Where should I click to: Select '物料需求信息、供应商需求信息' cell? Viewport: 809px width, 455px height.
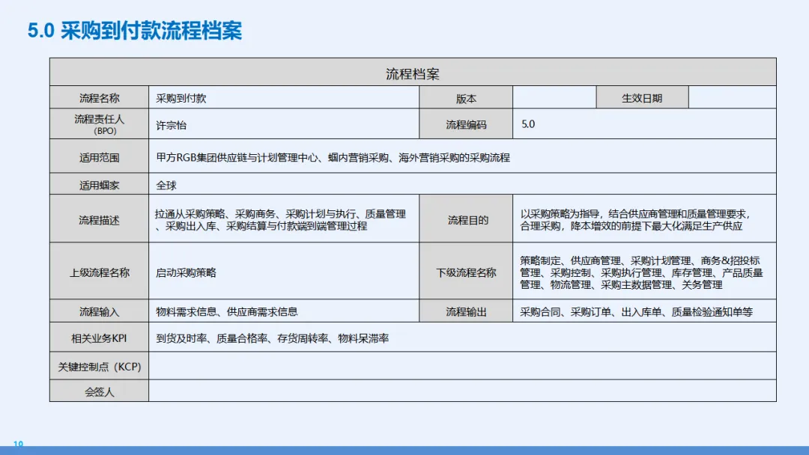coord(284,311)
